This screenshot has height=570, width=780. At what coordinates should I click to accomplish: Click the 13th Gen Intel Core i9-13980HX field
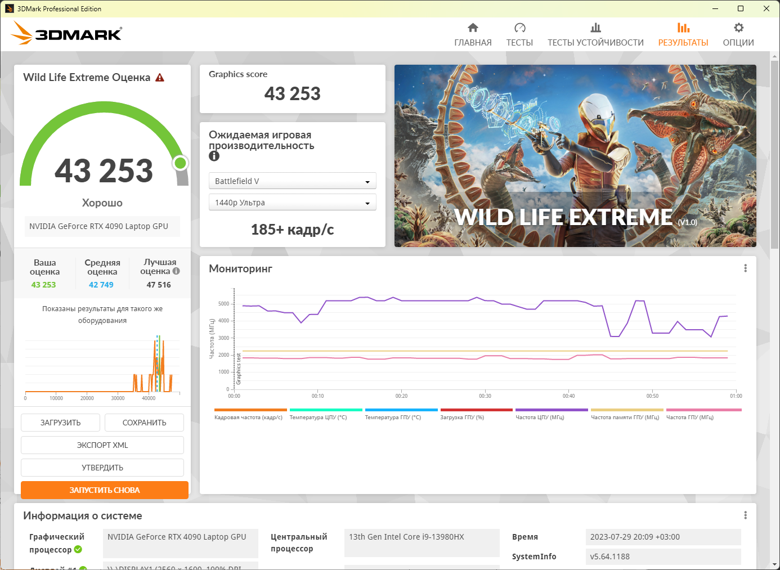tap(422, 543)
